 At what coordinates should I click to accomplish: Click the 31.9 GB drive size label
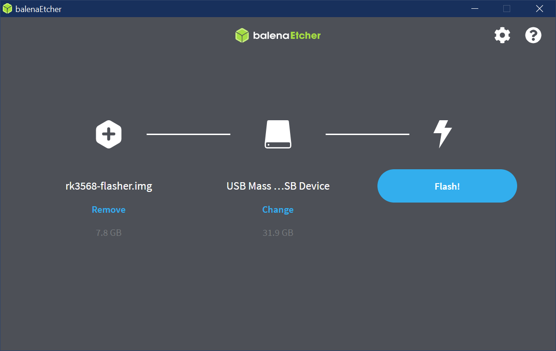278,233
